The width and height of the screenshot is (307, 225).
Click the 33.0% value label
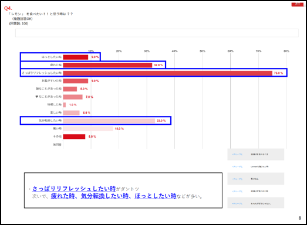161,121
